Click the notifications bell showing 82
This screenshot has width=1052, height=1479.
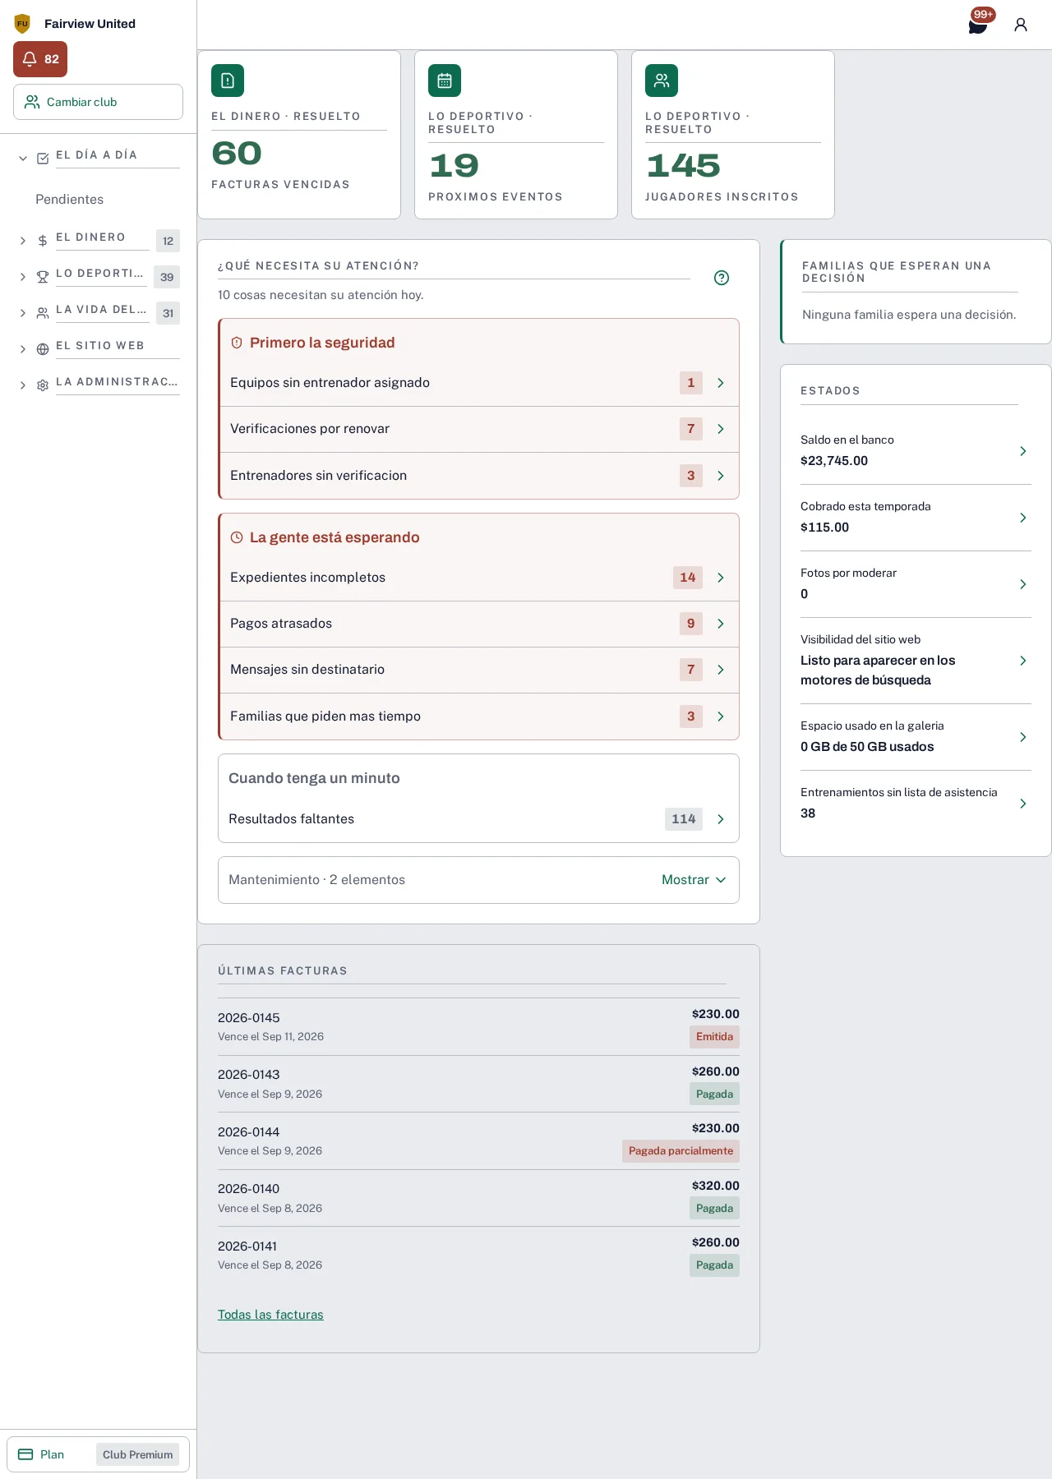[x=40, y=59]
